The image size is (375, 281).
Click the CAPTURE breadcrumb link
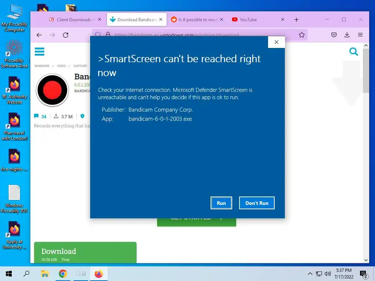click(80, 66)
